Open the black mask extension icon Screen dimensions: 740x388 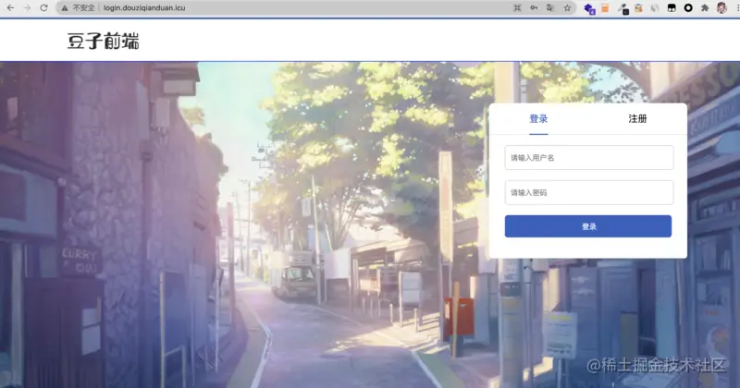pyautogui.click(x=672, y=8)
